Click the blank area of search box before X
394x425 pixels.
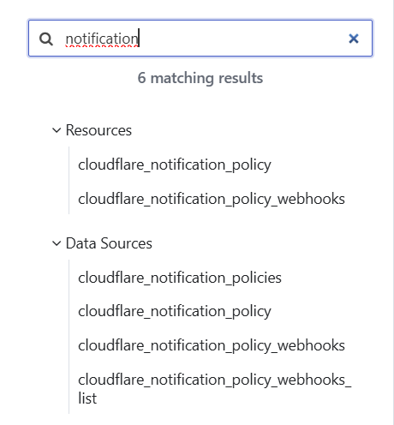(x=242, y=39)
